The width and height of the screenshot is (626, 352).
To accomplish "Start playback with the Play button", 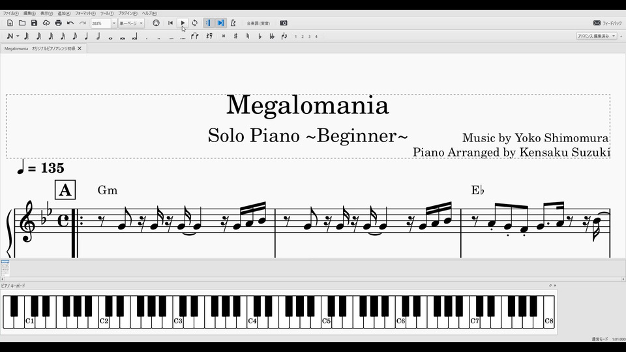I will click(183, 23).
